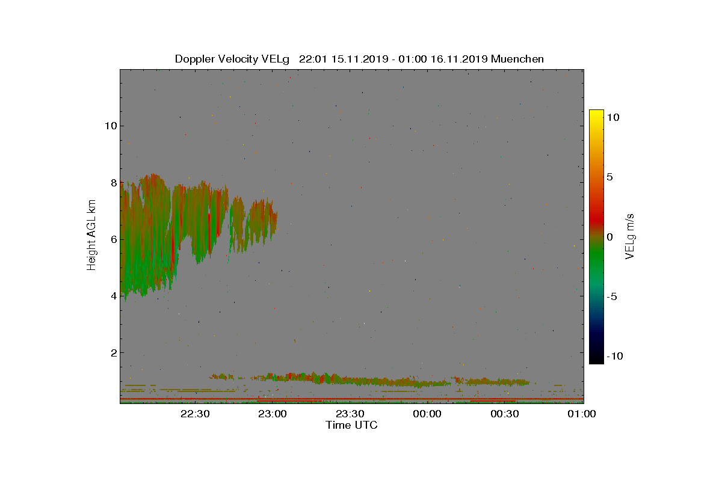
Task: Click the height tick label '4'
Action: click(x=113, y=296)
